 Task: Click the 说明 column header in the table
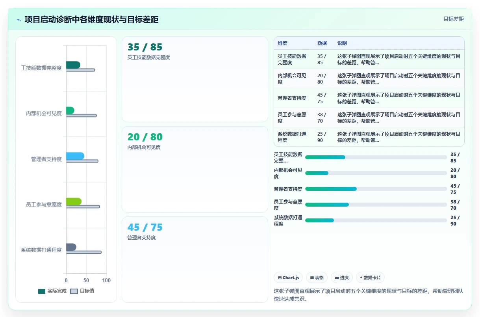pos(342,43)
